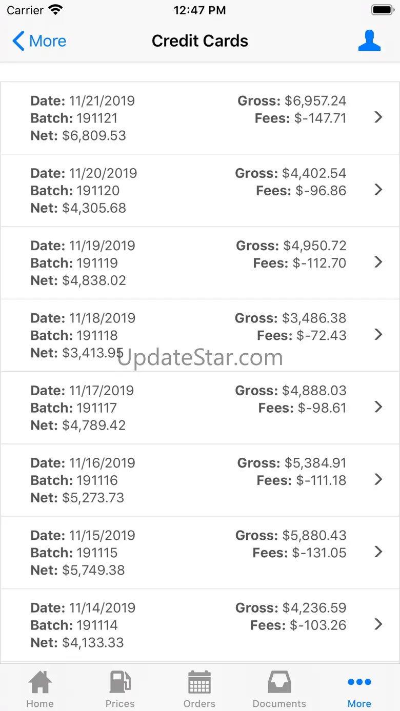
Task: Tap the Wi-Fi signal icon
Action: click(x=55, y=10)
